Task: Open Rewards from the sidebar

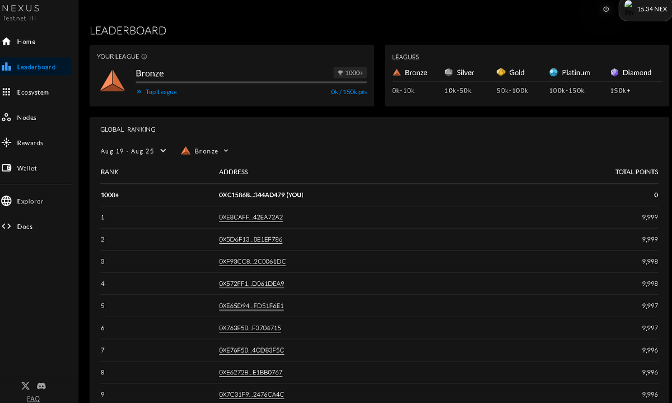Action: pyautogui.click(x=30, y=143)
